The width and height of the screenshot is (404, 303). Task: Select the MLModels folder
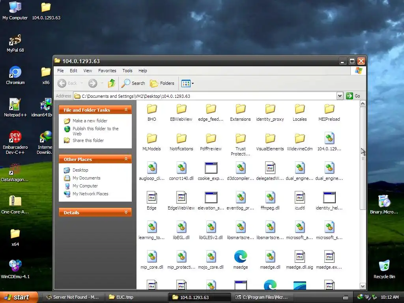click(x=152, y=142)
